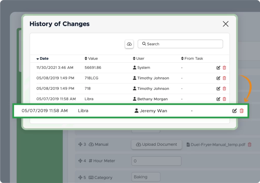
Task: Click the user name Jeremy Wan
Action: tap(153, 111)
